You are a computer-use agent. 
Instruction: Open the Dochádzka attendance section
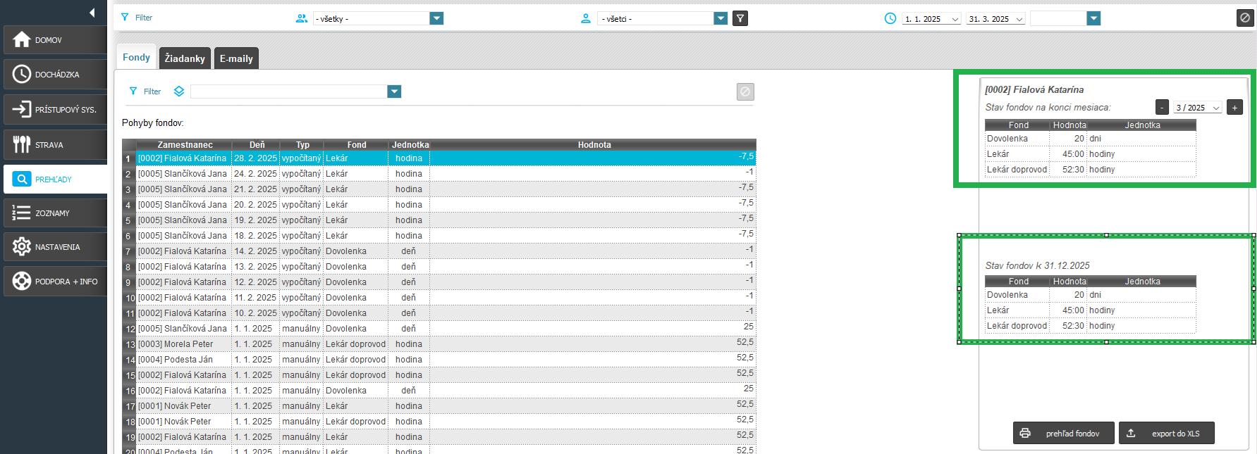click(55, 75)
